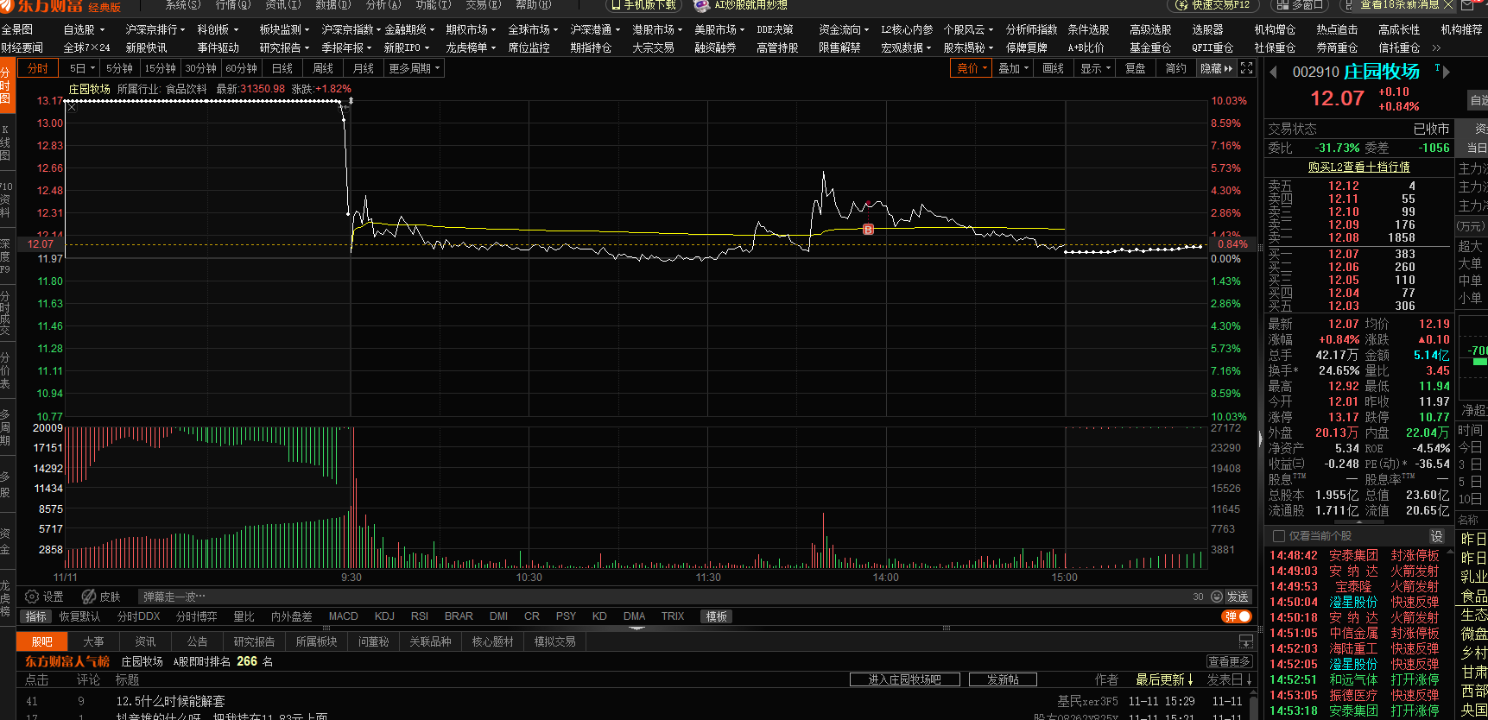
Task: Open the 热点追击 toolbar item
Action: pyautogui.click(x=1337, y=29)
